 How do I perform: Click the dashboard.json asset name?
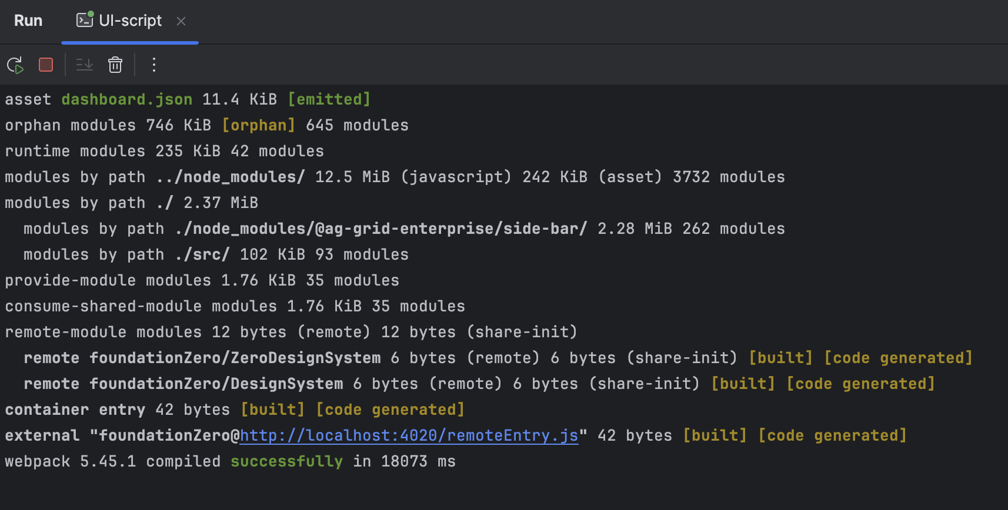click(x=127, y=99)
